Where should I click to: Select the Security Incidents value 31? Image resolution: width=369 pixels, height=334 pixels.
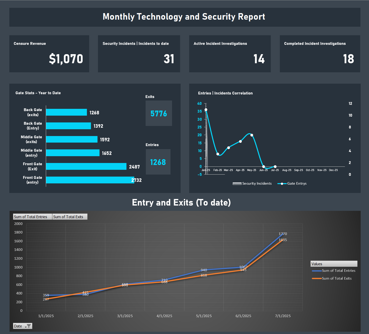click(x=169, y=59)
